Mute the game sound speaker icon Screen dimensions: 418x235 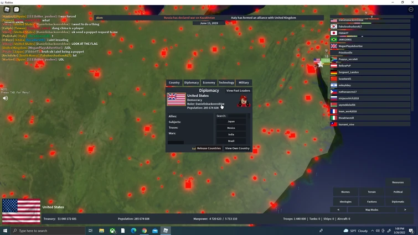tap(6, 98)
